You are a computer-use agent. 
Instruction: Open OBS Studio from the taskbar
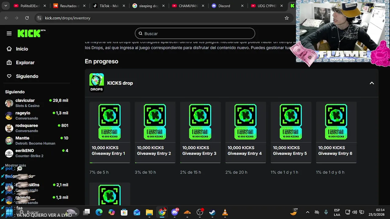(x=200, y=212)
